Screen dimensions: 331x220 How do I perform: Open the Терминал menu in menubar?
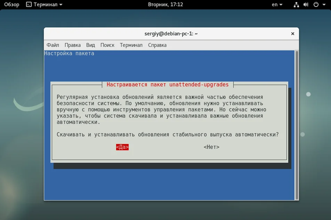coord(131,45)
